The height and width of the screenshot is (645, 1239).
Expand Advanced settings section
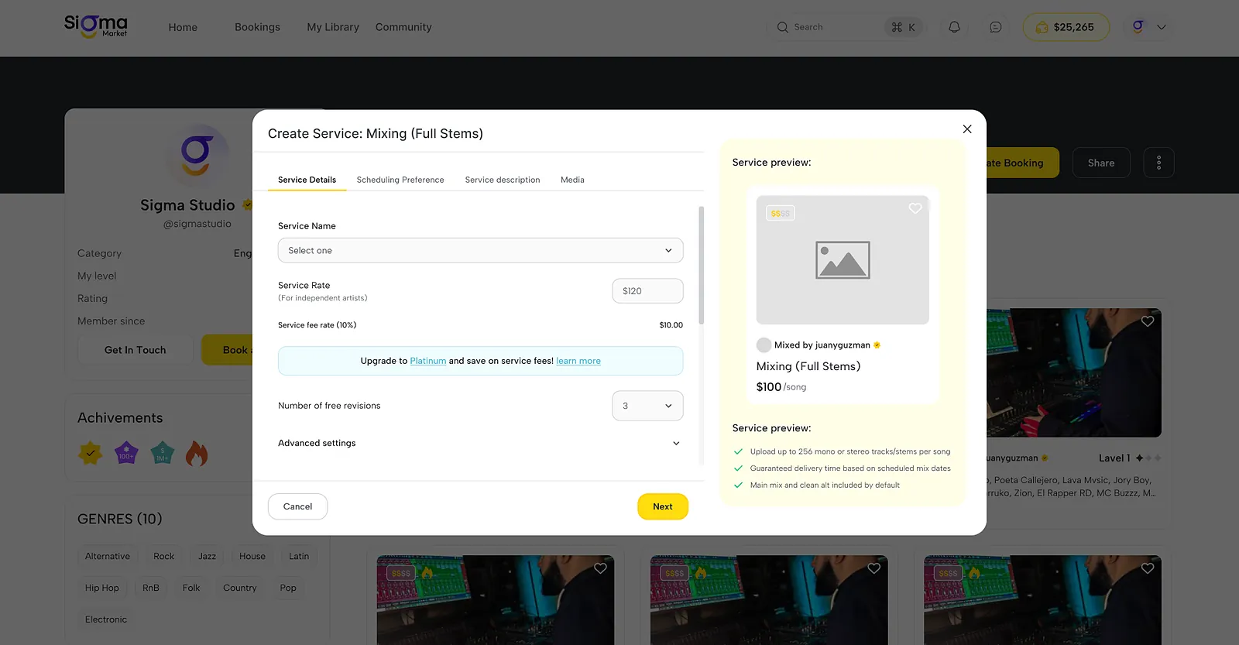480,443
